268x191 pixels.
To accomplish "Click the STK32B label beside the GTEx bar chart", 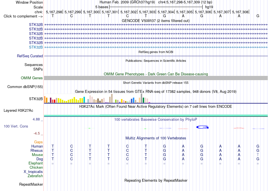I will [36, 99].
